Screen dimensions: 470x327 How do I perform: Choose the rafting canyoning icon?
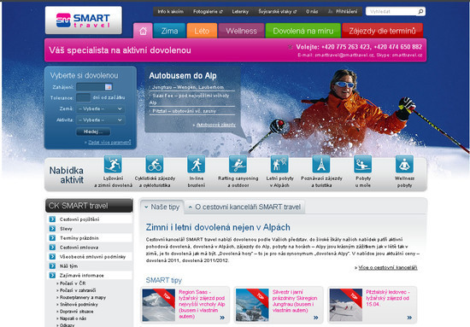click(238, 164)
